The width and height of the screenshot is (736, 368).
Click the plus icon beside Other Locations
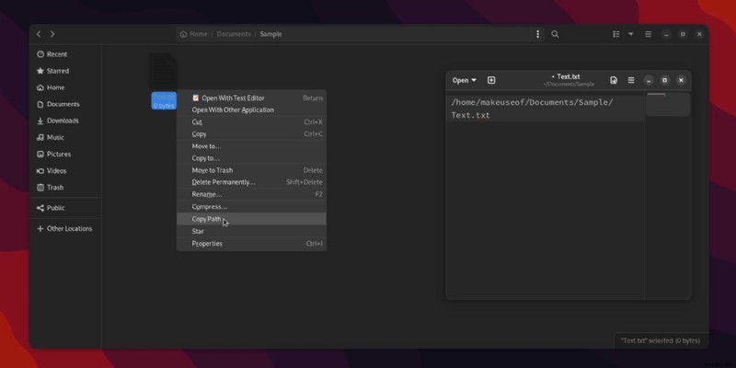click(x=40, y=228)
